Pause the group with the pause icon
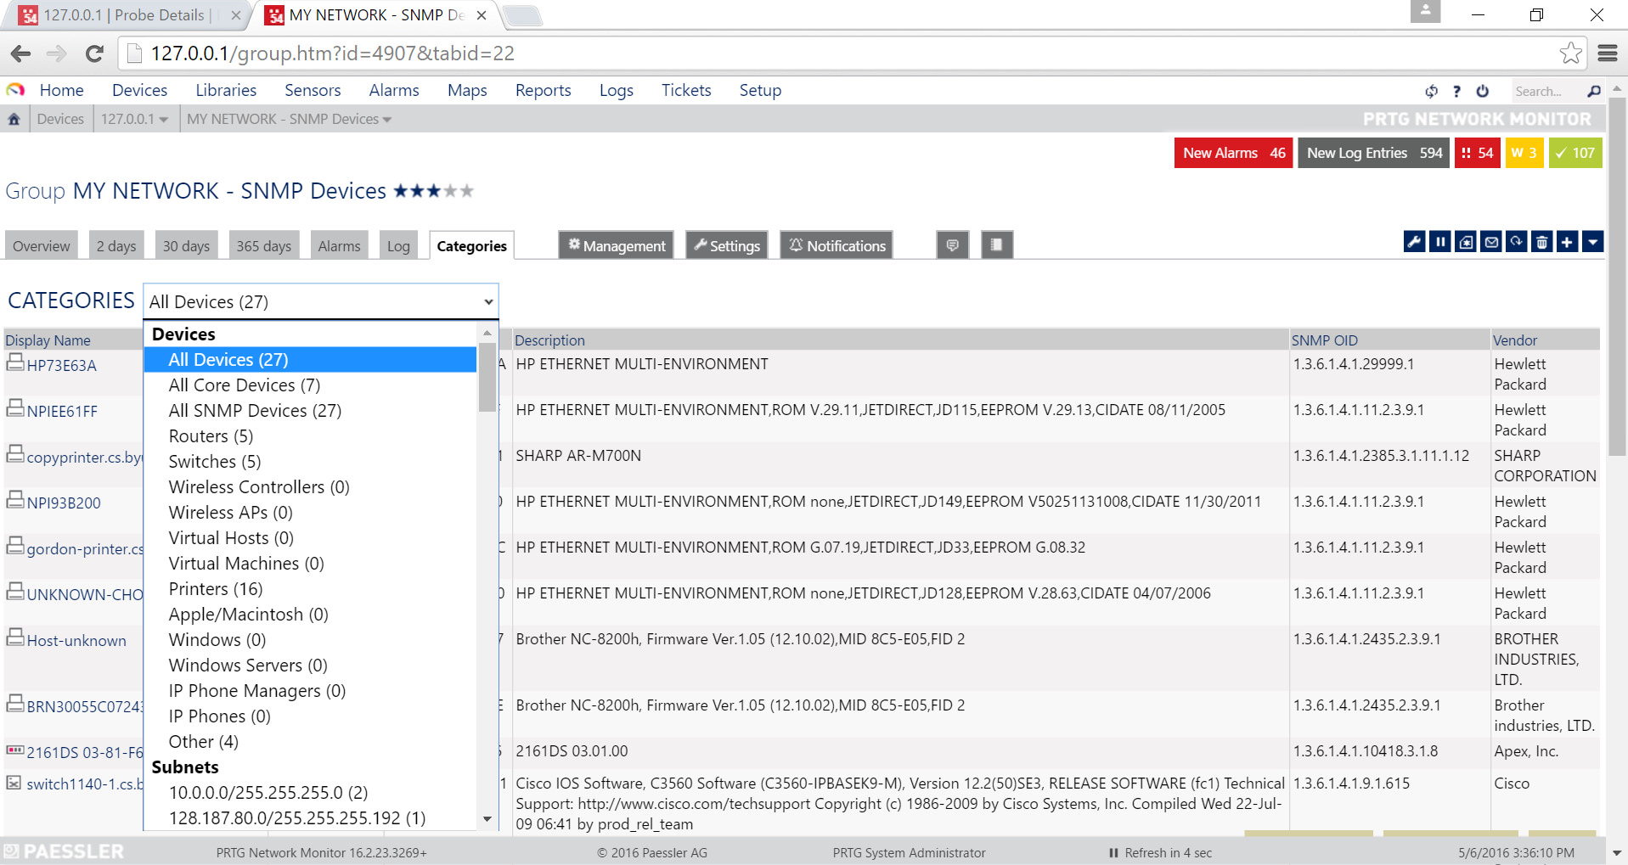Viewport: 1628px width, 865px height. (x=1439, y=243)
